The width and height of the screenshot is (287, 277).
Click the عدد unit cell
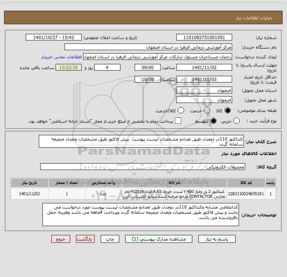point(103,194)
